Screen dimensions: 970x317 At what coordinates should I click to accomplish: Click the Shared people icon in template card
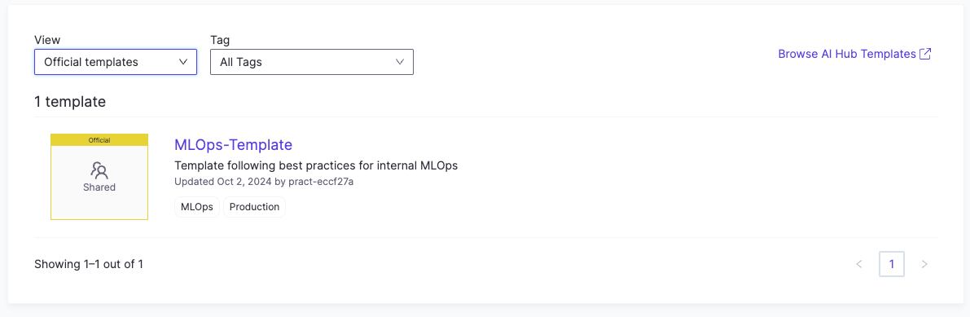[x=99, y=170]
